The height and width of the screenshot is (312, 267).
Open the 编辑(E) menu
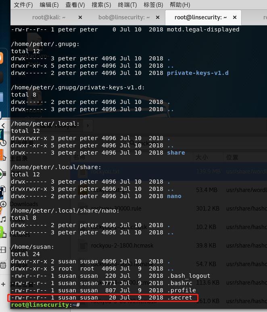tap(49, 4)
